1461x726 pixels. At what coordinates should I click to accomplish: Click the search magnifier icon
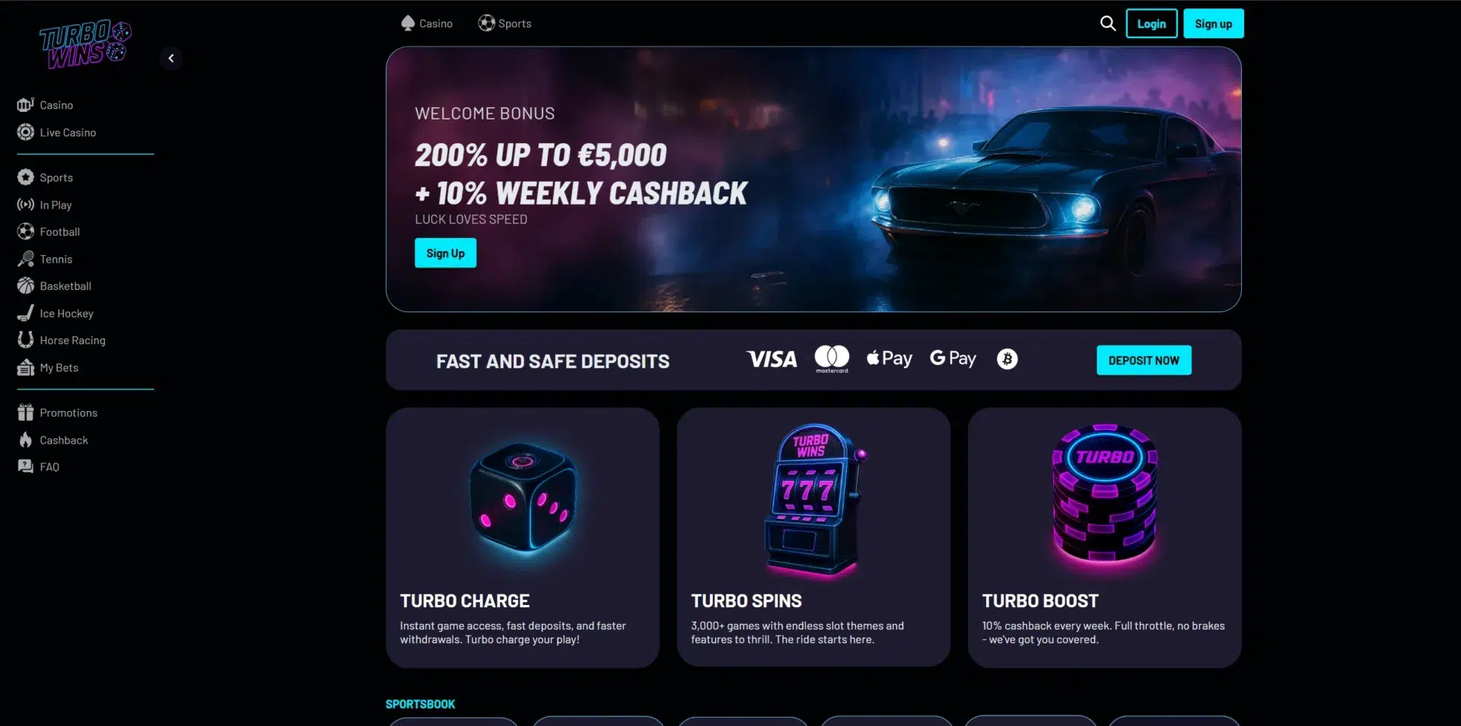pyautogui.click(x=1108, y=24)
